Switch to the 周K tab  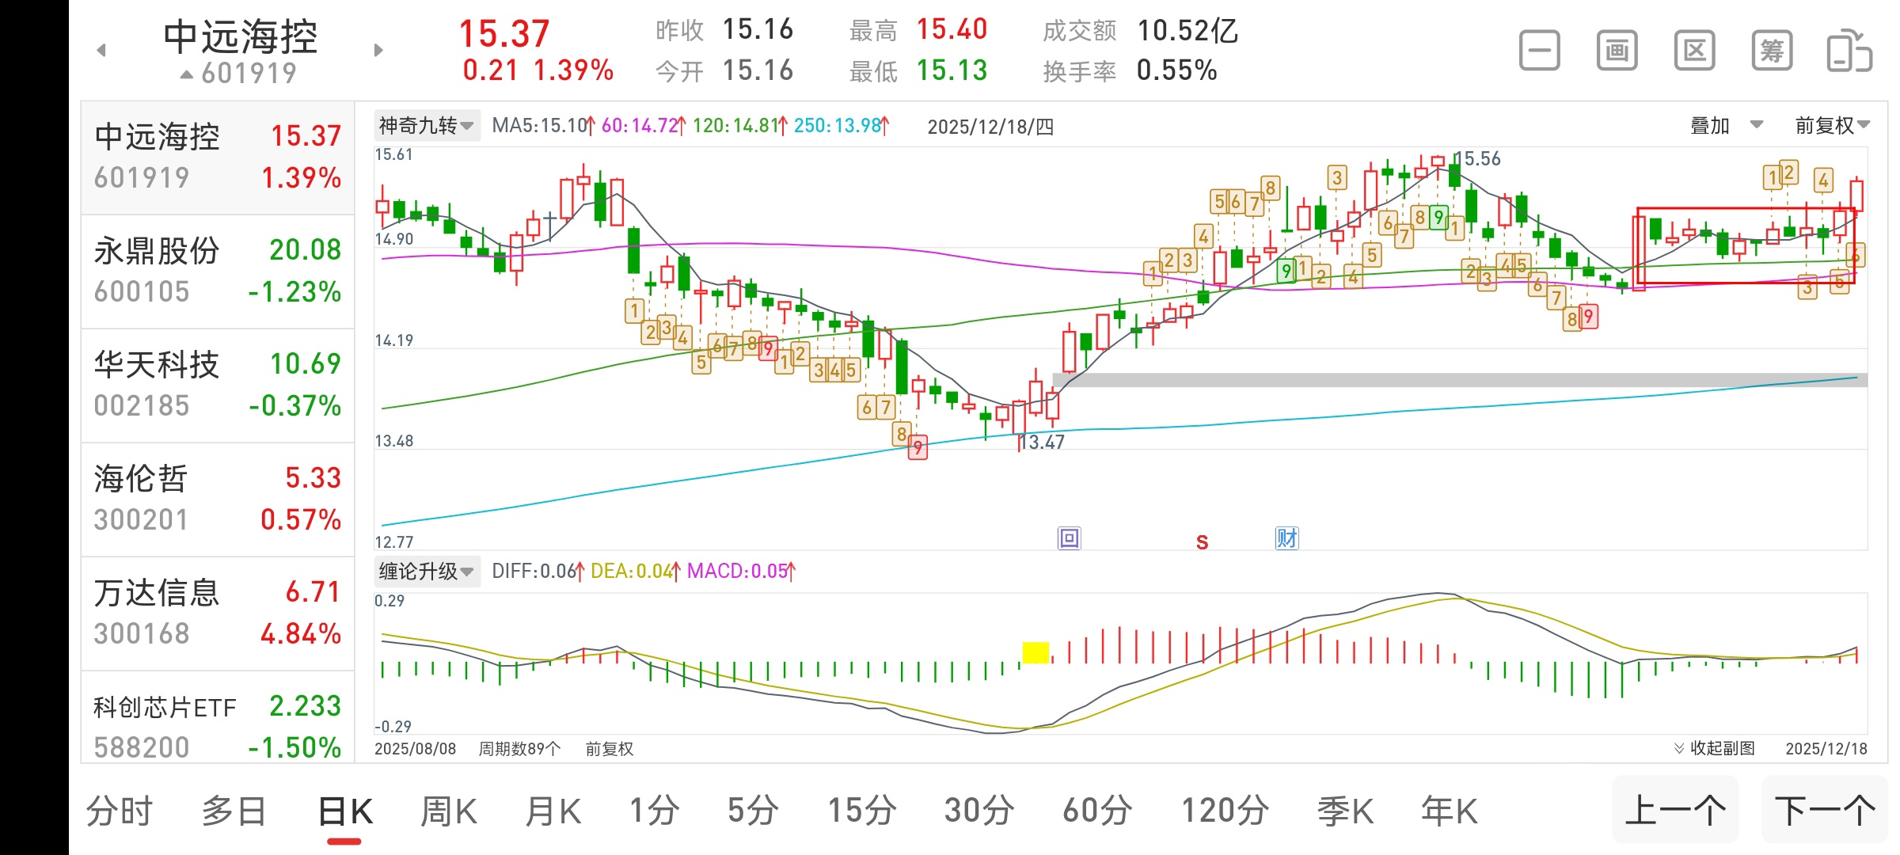pyautogui.click(x=449, y=811)
